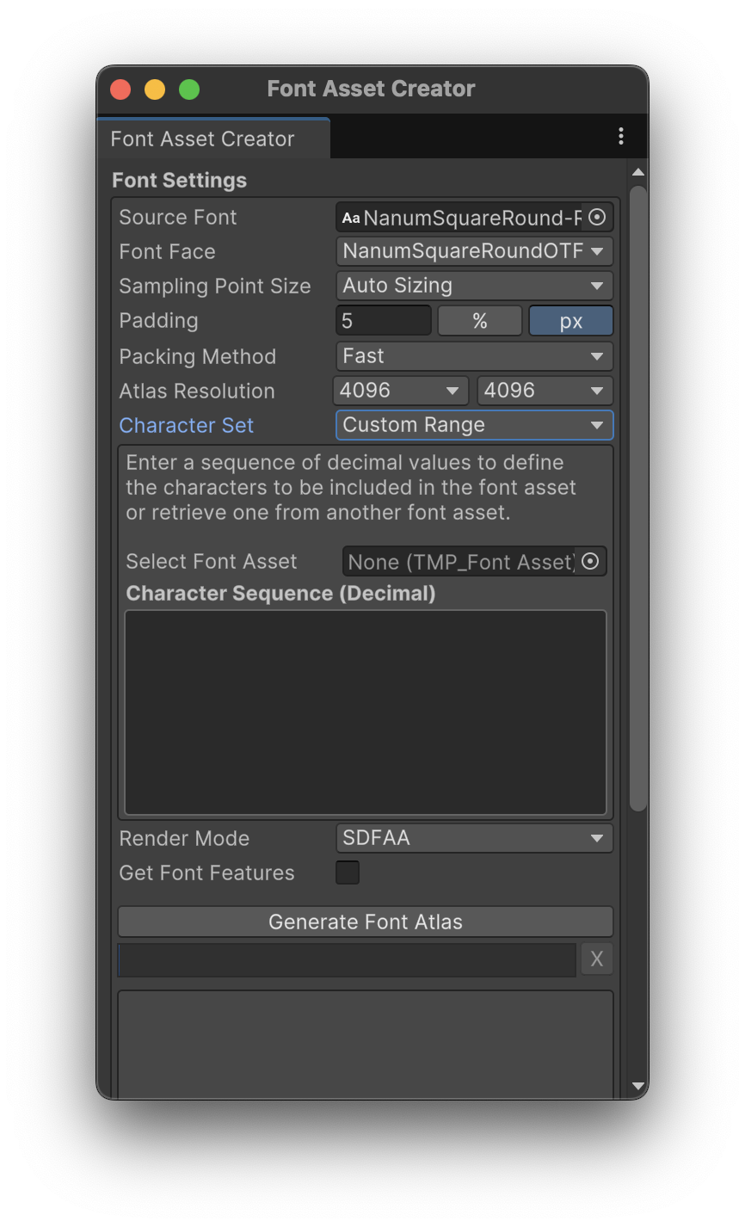Click the vertical scrollbar thumb
This screenshot has width=745, height=1227.
click(x=637, y=498)
